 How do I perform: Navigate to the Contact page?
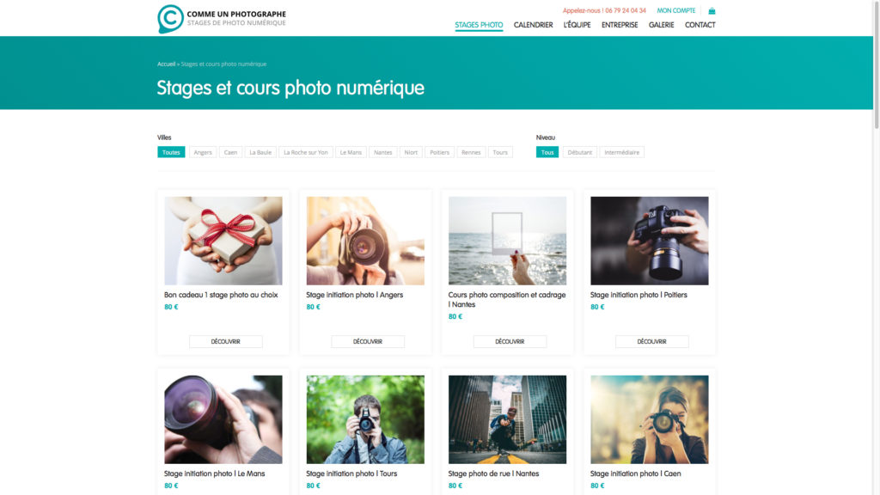pos(700,25)
